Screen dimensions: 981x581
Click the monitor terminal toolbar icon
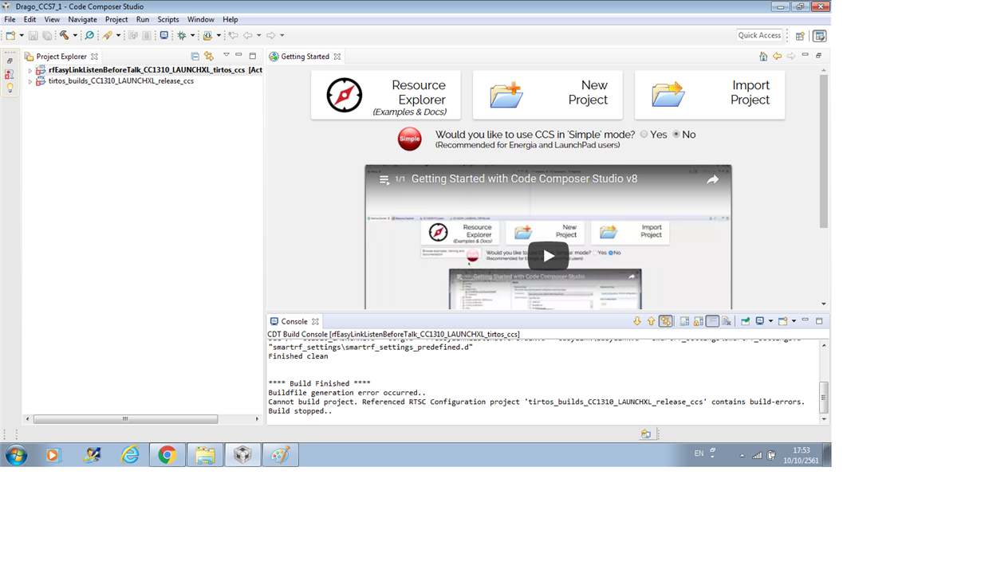pyautogui.click(x=164, y=35)
